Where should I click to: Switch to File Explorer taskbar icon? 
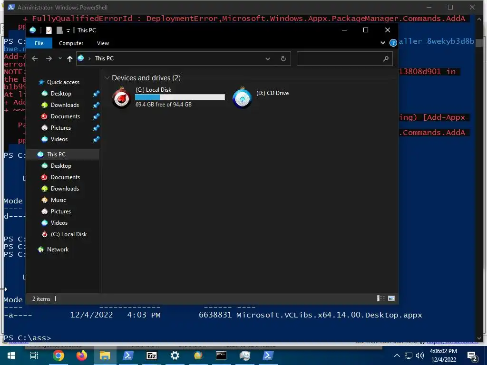[x=105, y=355]
